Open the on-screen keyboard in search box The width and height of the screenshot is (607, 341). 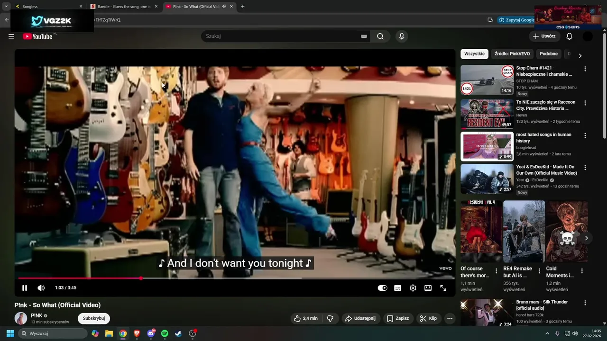pyautogui.click(x=364, y=36)
